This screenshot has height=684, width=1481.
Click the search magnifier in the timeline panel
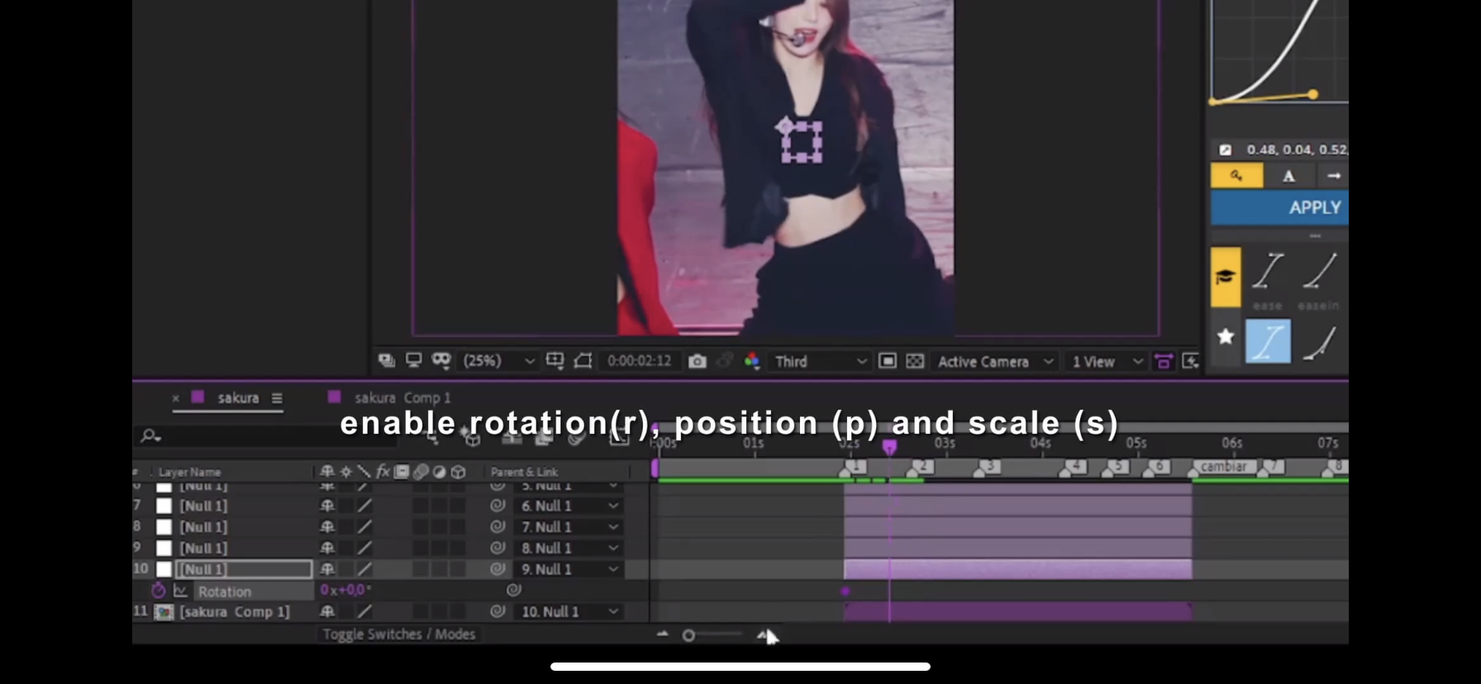(150, 435)
